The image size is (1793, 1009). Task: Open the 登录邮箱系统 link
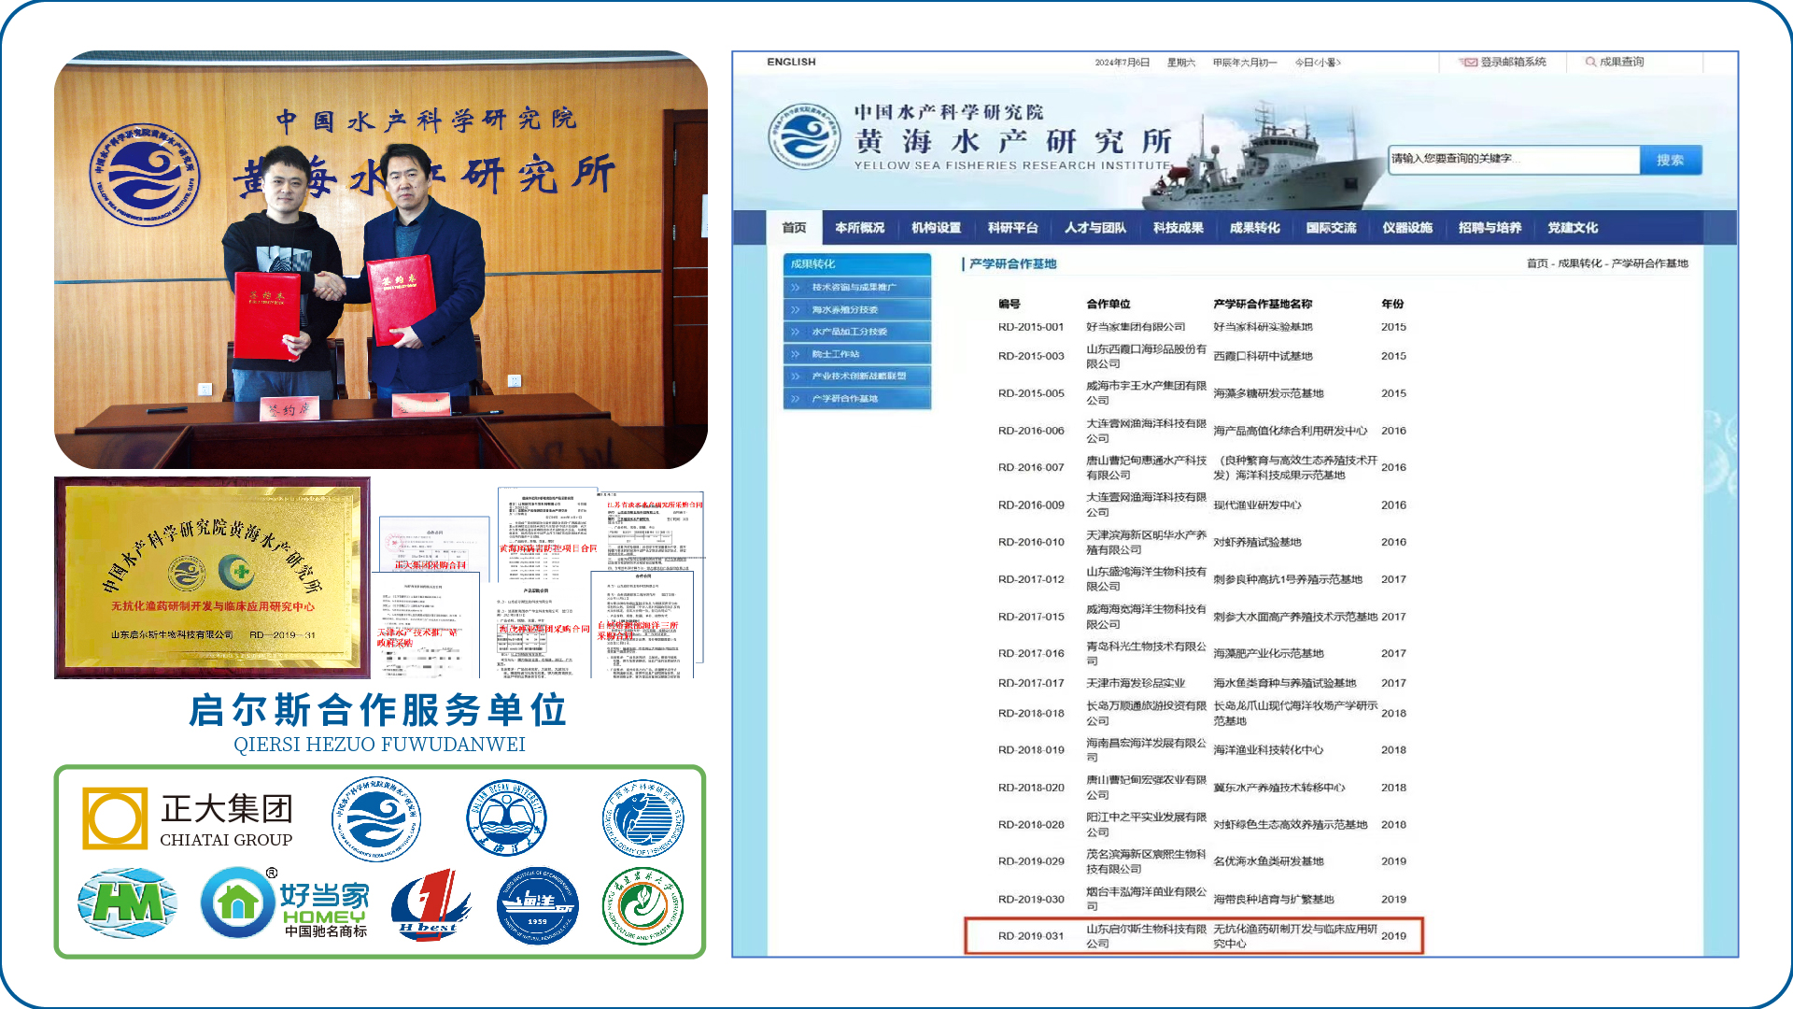coord(1513,63)
